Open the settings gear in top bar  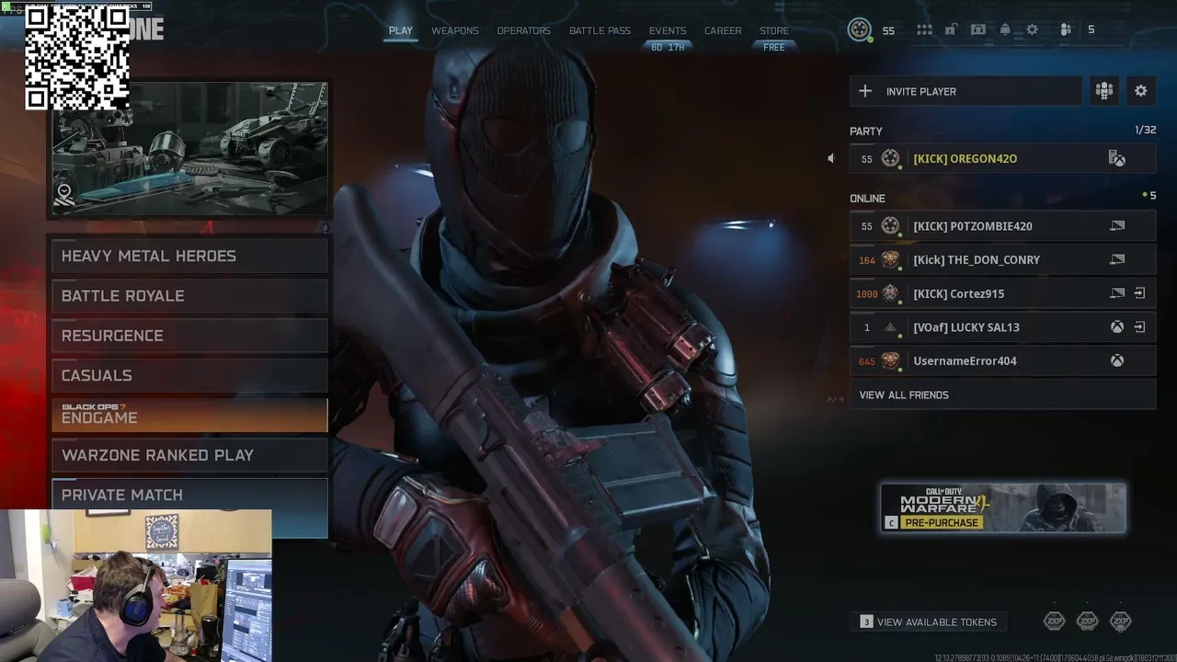[x=1032, y=29]
